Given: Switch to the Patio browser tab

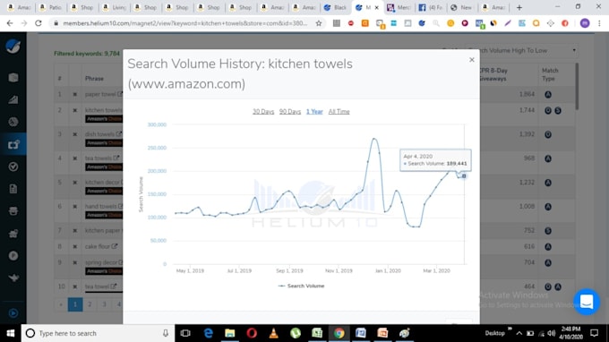Looking at the screenshot, I should 50,7.
